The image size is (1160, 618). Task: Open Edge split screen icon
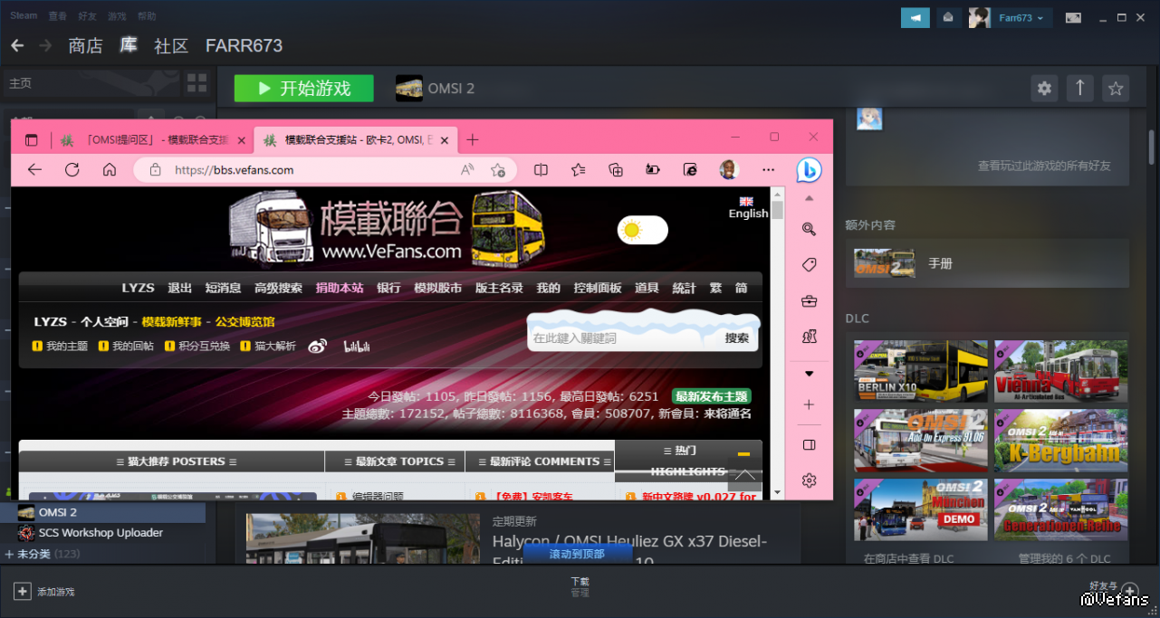[x=541, y=169]
